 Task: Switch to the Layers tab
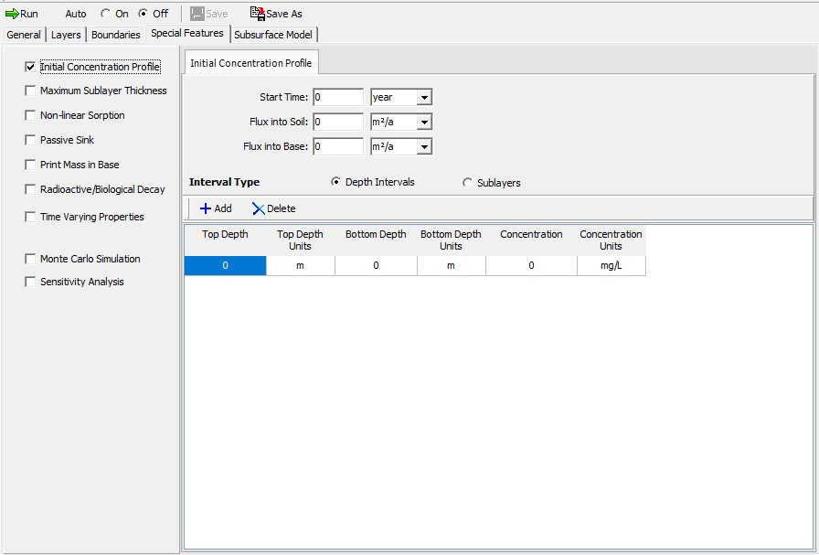pyautogui.click(x=66, y=35)
